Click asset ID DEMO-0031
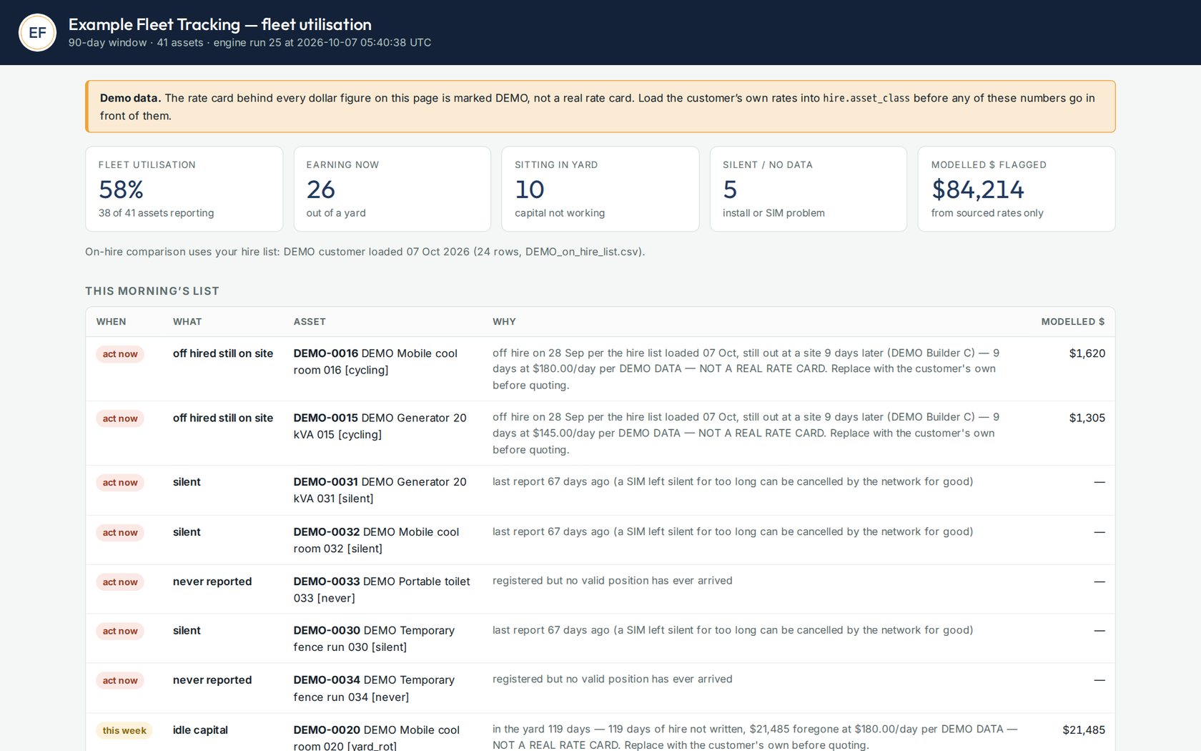 click(x=326, y=482)
